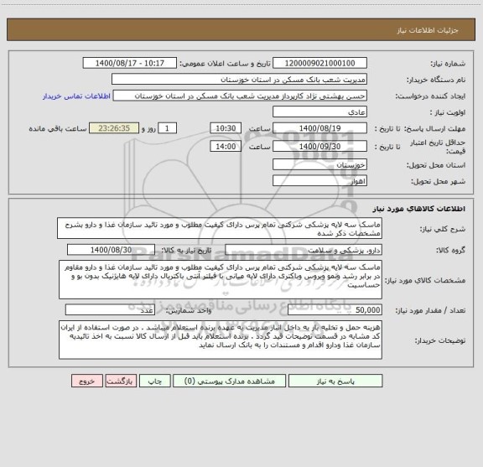Open مشاهده مدارک پیوستی (0) button
Viewport: 483px width, 467px height.
[x=229, y=381]
